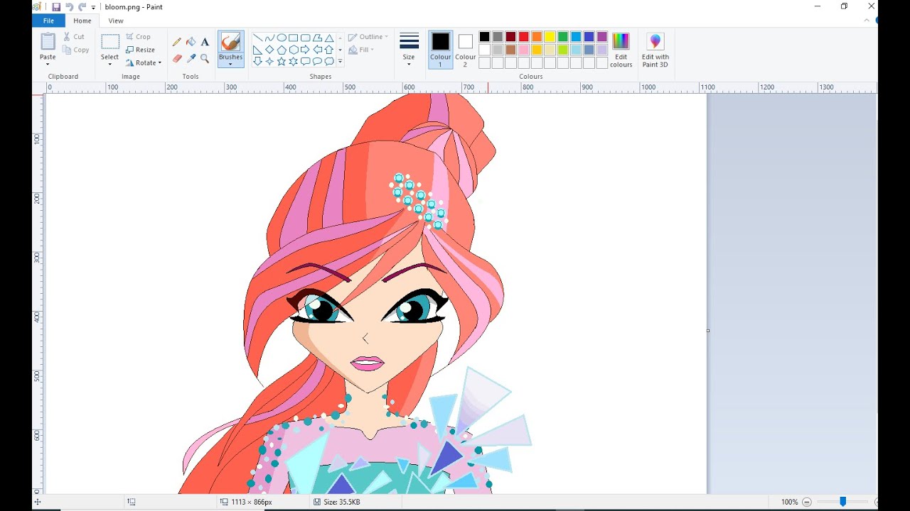Collapse the ribbon with the chevron
This screenshot has width=910, height=511.
pyautogui.click(x=867, y=21)
